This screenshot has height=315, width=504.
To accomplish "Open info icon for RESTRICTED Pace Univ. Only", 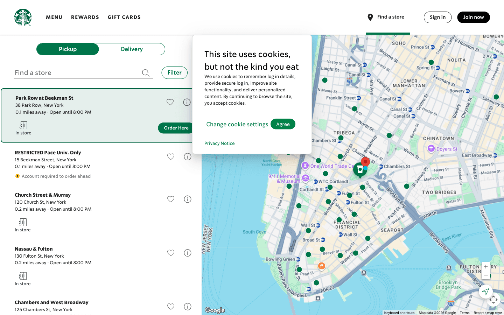I will click(x=187, y=156).
